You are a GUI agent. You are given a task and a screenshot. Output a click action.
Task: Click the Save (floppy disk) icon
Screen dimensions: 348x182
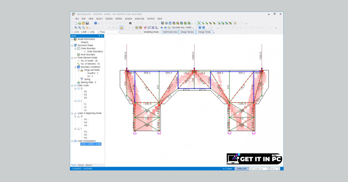coord(87,23)
